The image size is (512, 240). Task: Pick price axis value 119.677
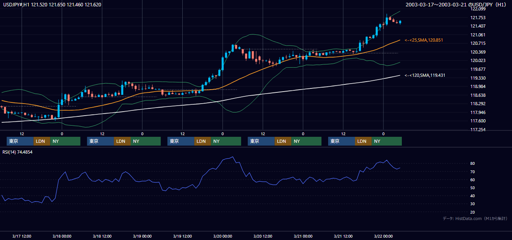478,69
